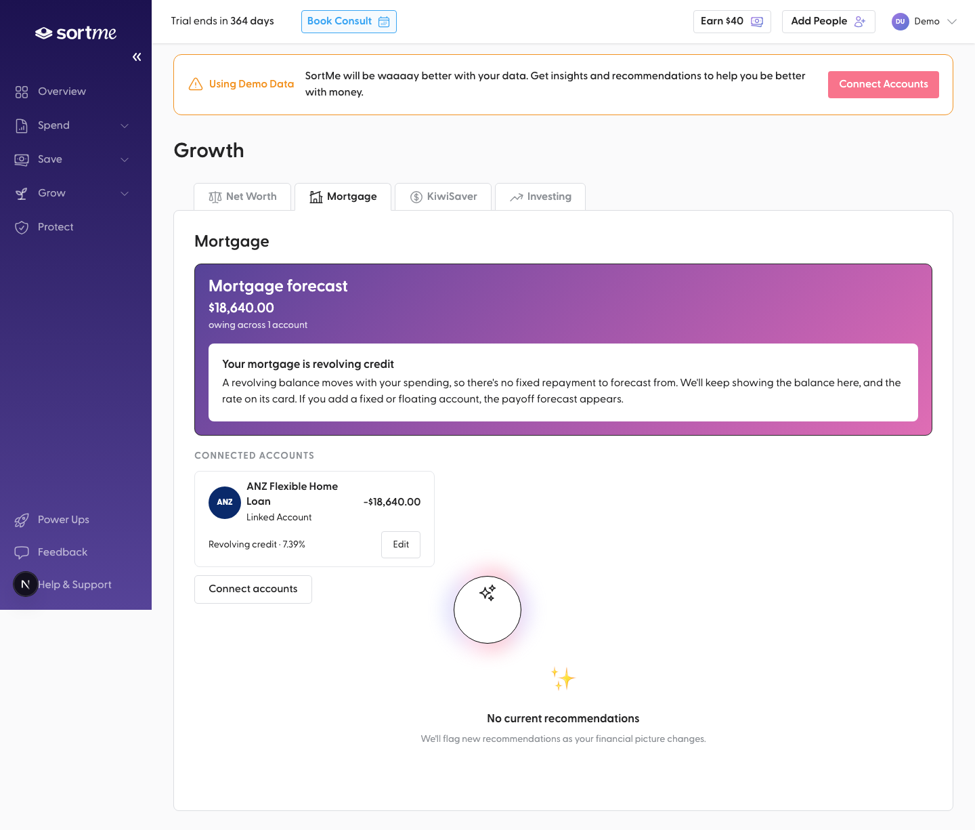The width and height of the screenshot is (975, 830).
Task: Click the Add People person-plus icon
Action: [860, 22]
